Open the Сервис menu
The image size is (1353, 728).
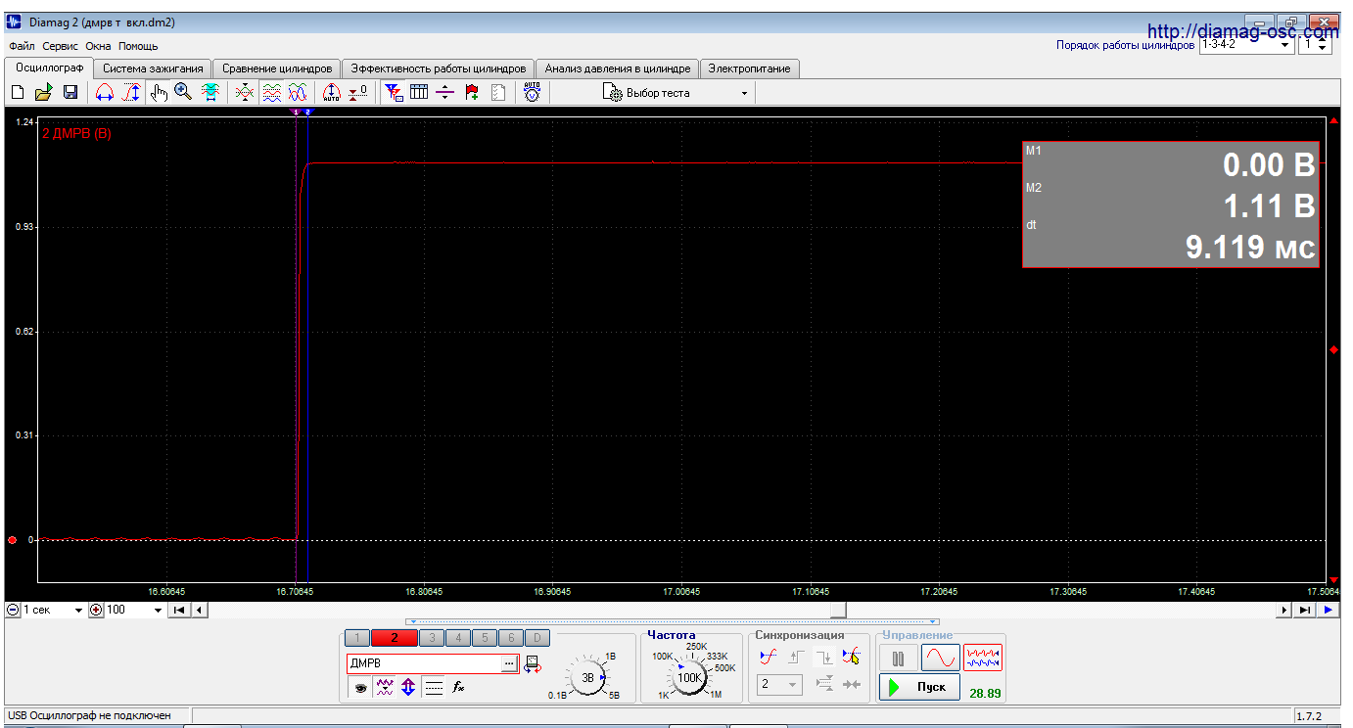click(61, 46)
